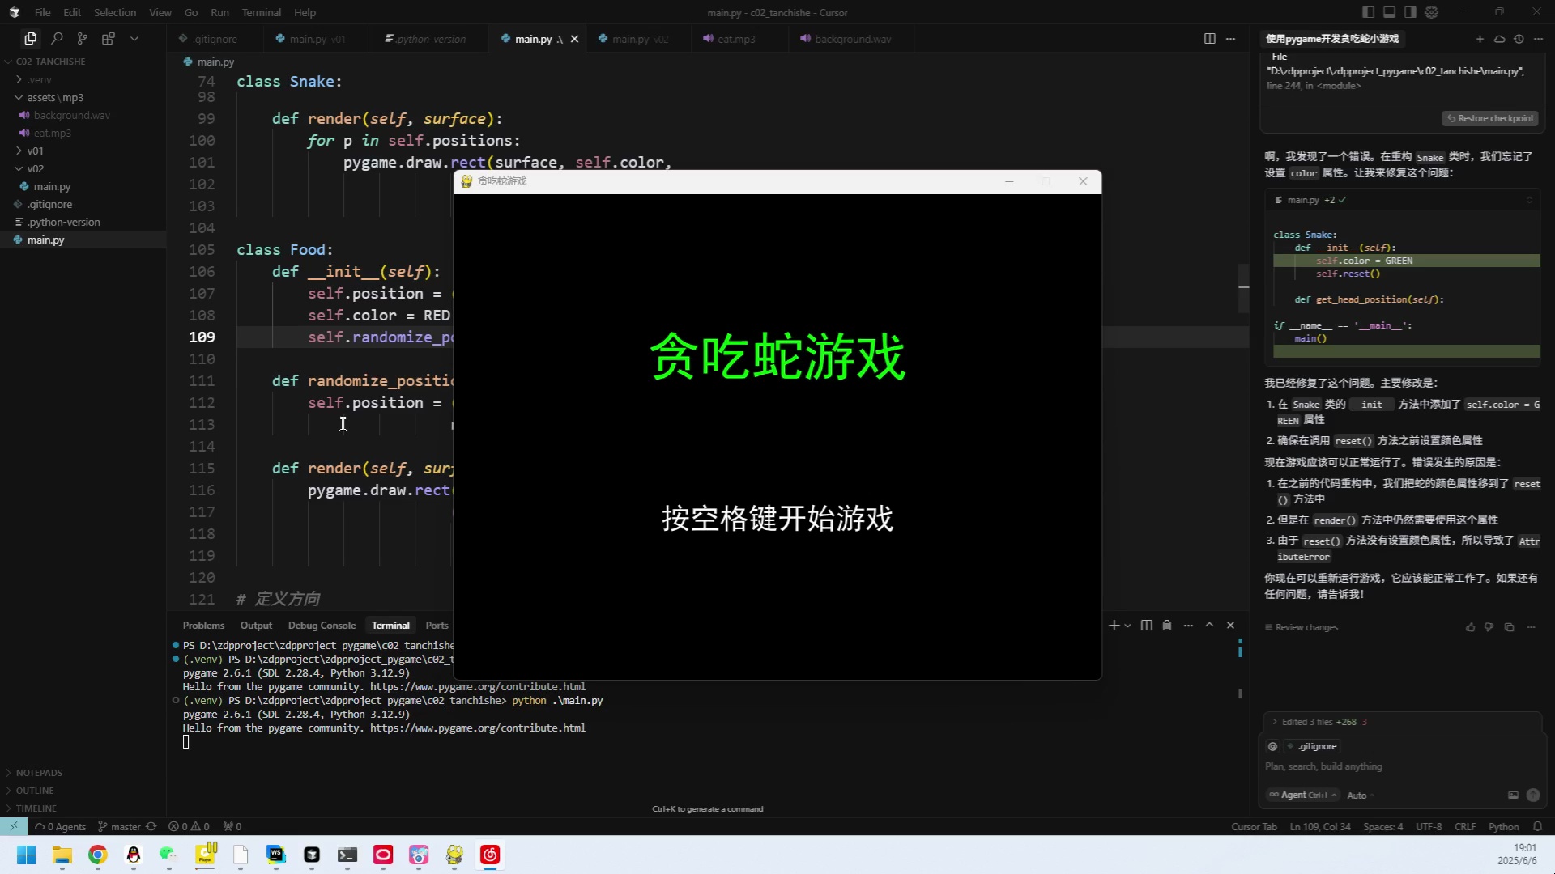This screenshot has height=874, width=1555.
Task: Click thumbs down on AI response
Action: click(x=1489, y=627)
